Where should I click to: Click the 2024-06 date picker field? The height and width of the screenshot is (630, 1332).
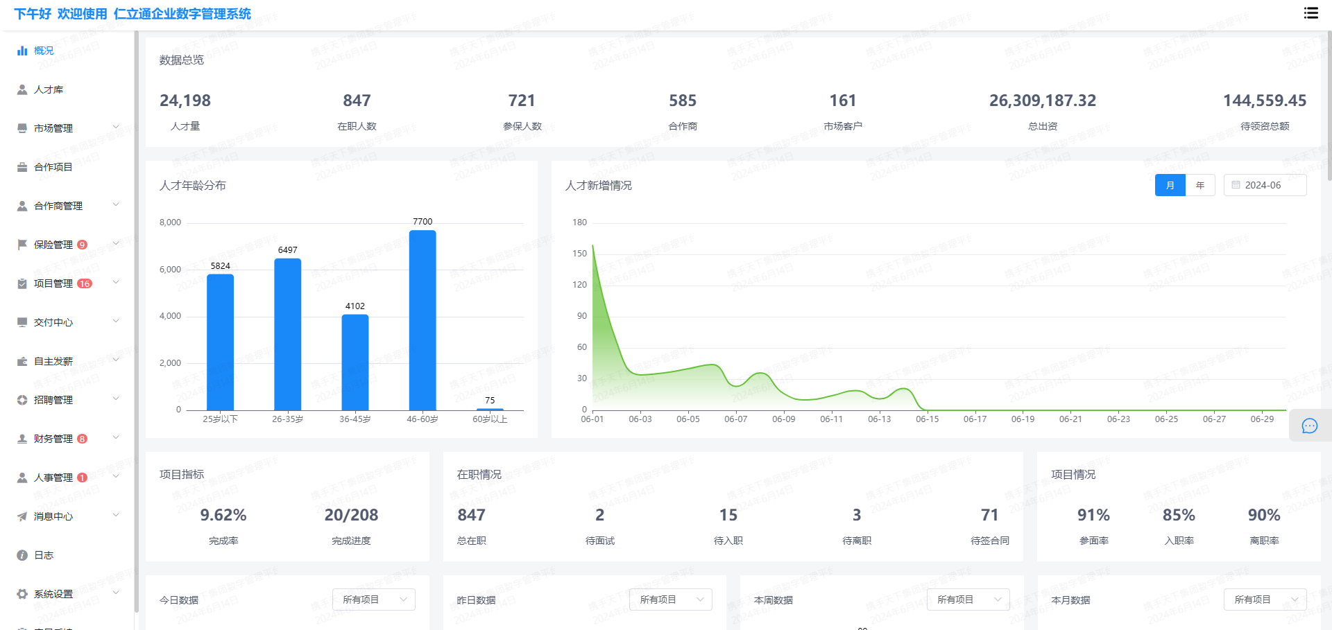(1265, 185)
